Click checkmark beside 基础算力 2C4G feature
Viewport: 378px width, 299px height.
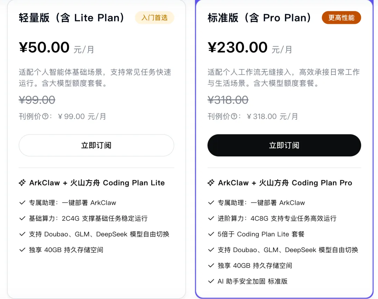click(22, 218)
